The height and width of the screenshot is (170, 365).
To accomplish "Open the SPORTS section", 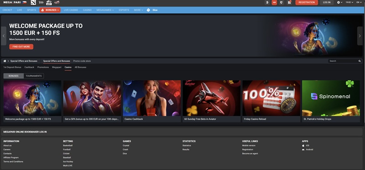I will pos(31,10).
